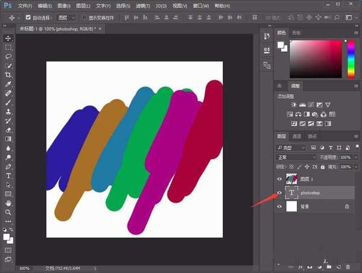Viewport: 362px width, 273px height.
Task: Click the hue spectrum slider bar
Action: point(350,60)
